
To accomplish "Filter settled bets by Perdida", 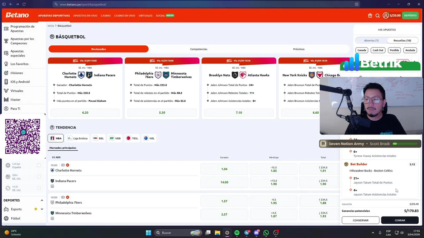I will pyautogui.click(x=394, y=50).
